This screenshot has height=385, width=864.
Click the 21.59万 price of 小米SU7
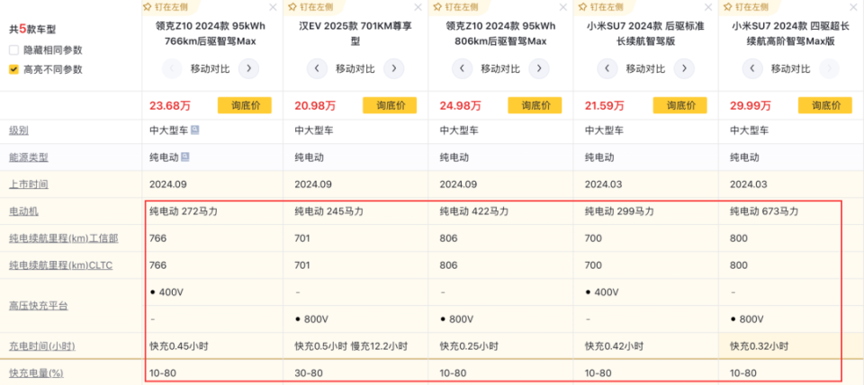click(x=605, y=105)
